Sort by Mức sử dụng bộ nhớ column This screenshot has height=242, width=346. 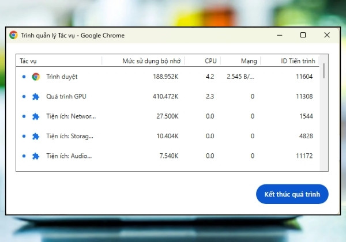pos(143,61)
